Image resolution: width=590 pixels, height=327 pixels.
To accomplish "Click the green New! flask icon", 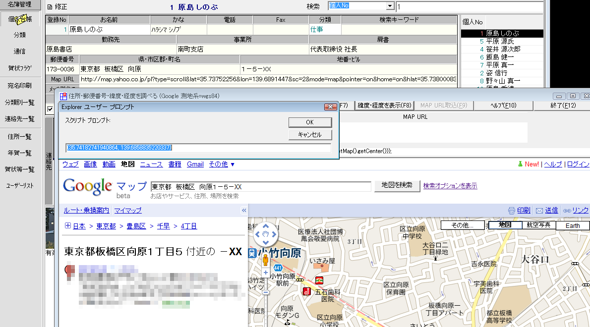I will pos(520,164).
